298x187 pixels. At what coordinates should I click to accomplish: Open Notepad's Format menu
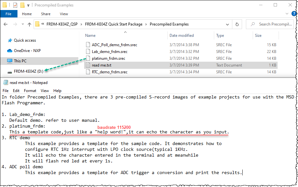(30, 90)
